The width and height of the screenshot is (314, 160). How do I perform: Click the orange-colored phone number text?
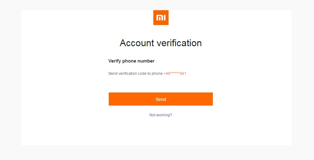click(175, 74)
